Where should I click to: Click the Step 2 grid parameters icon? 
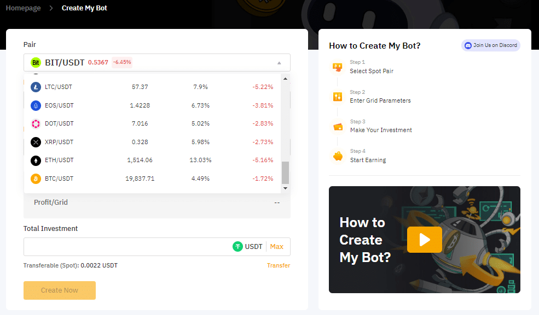point(338,97)
